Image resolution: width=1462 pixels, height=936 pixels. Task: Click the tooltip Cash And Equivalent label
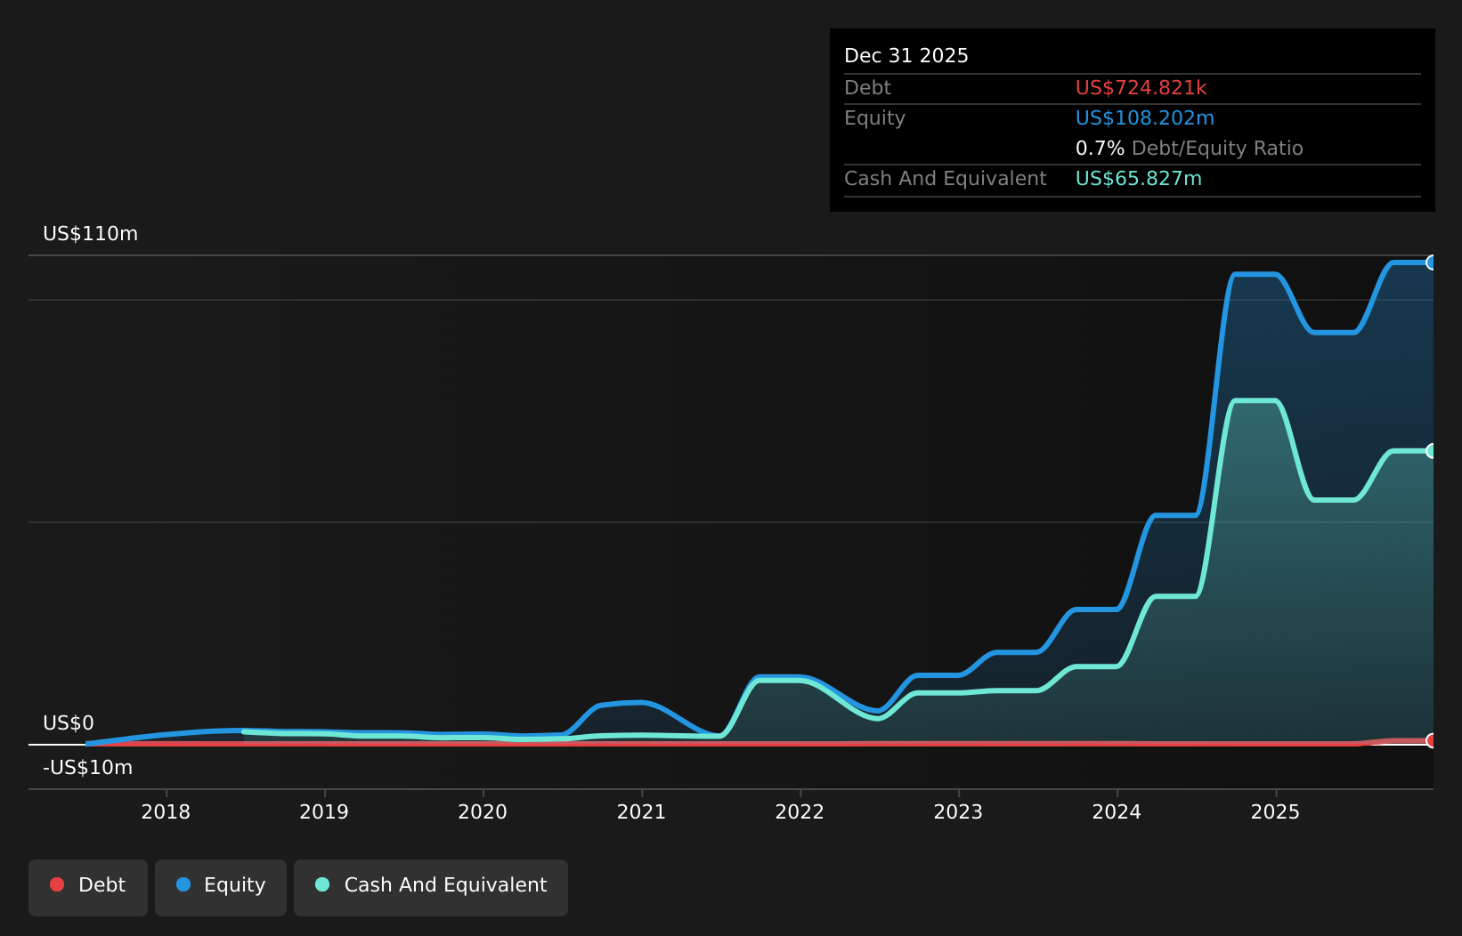tap(946, 179)
